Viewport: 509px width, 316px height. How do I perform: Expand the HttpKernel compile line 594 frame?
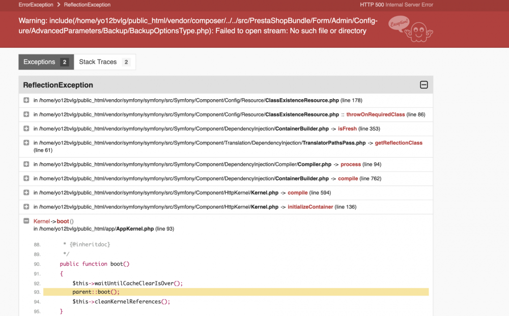[26, 192]
